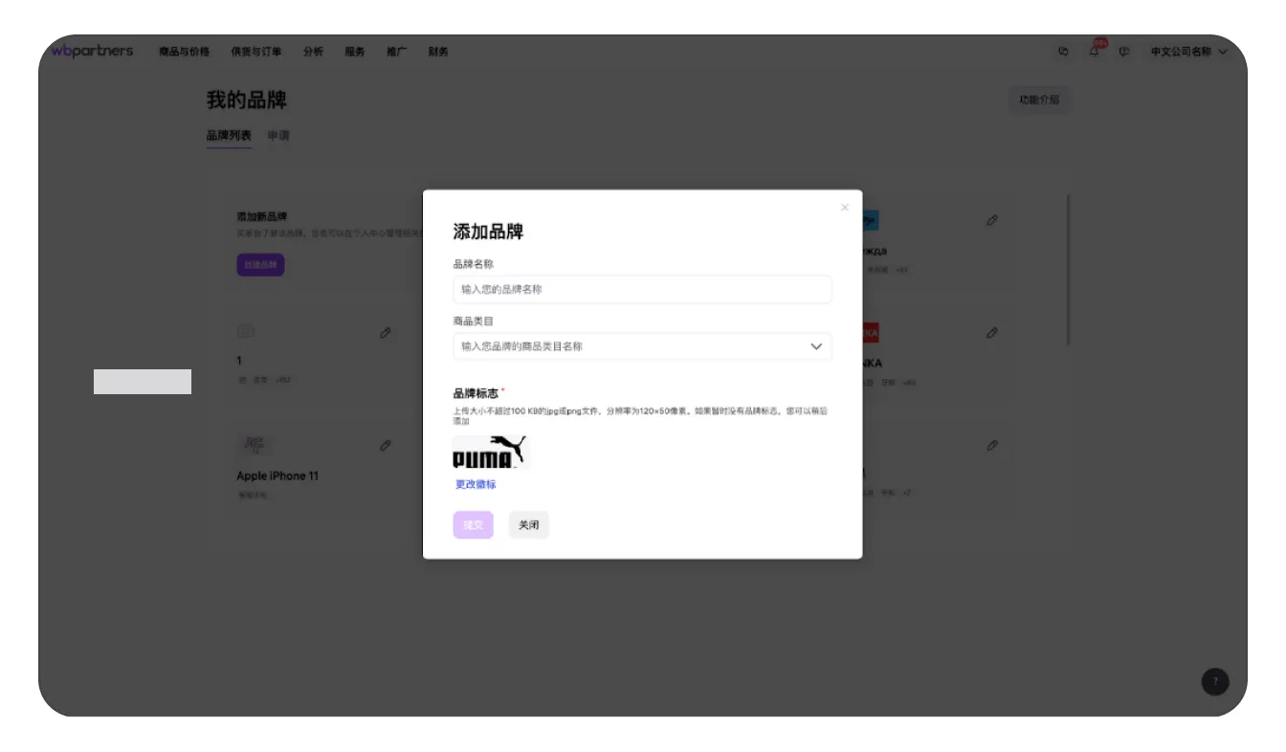1286x752 pixels.
Task: Click the 功能介绍 button at top right
Action: coord(1039,100)
